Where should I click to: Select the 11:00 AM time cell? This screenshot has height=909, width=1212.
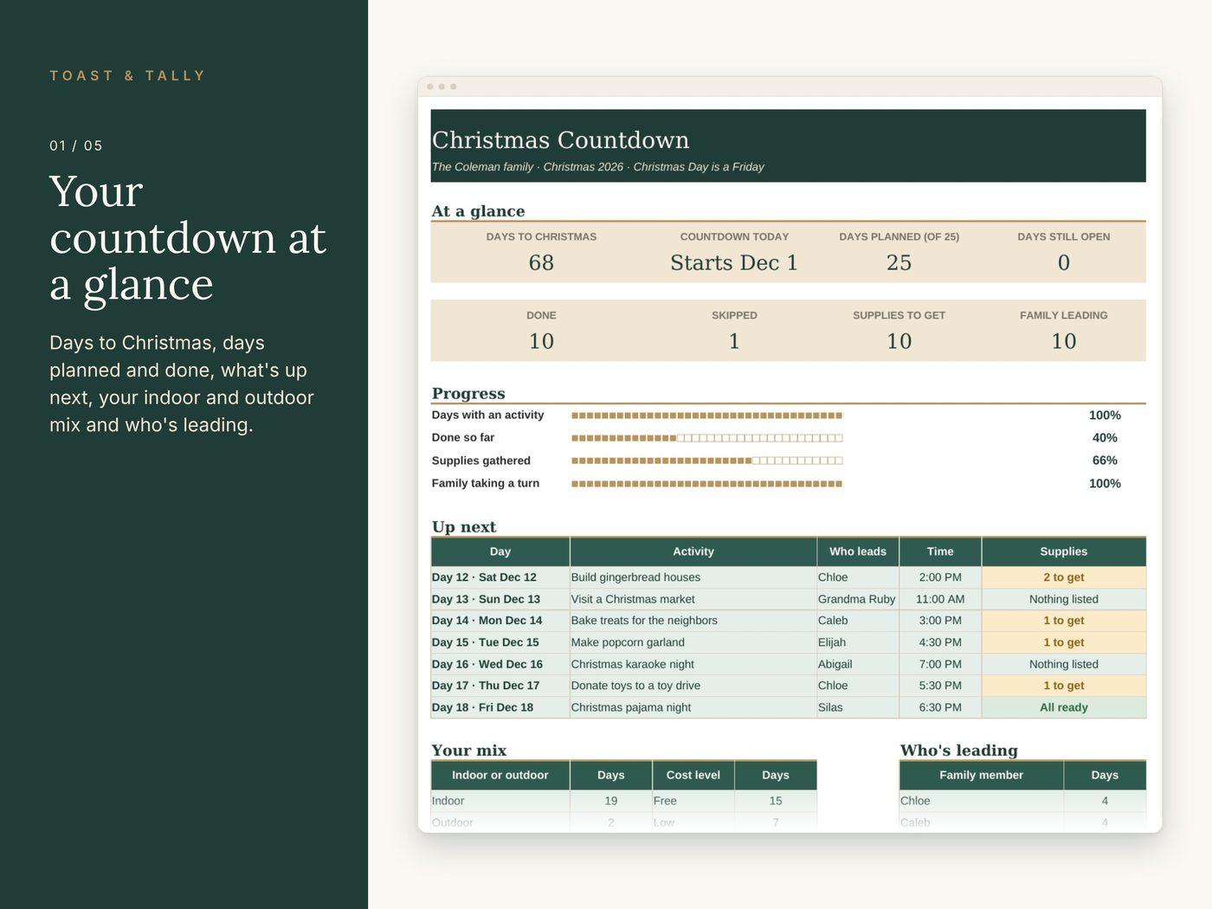click(x=940, y=599)
